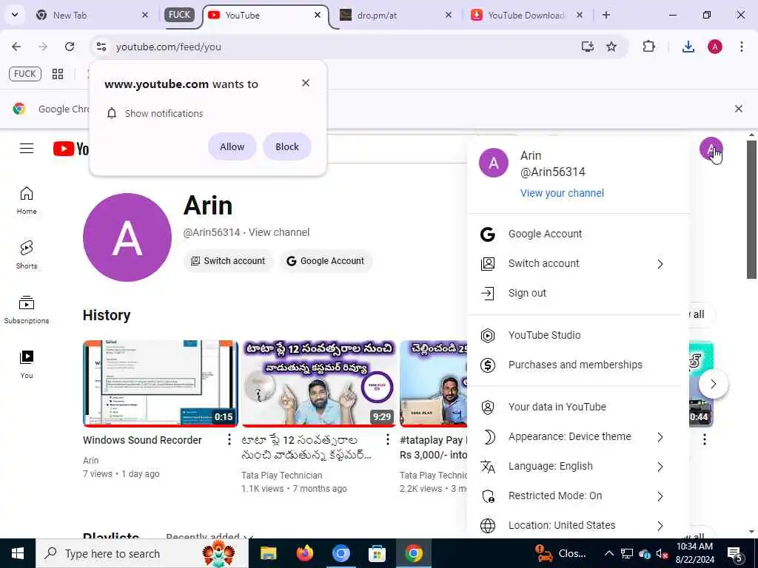The height and width of the screenshot is (568, 758).
Task: Show hidden system tray icons
Action: tap(609, 553)
